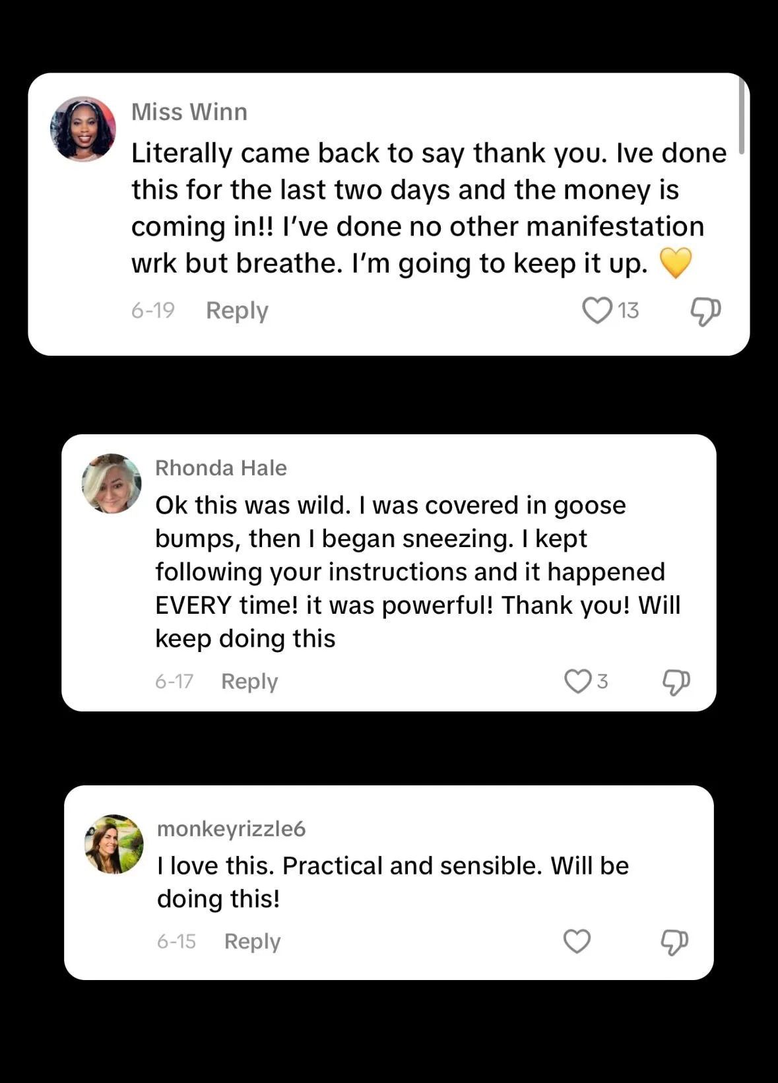Dislike Miss Winn's comment

(705, 311)
